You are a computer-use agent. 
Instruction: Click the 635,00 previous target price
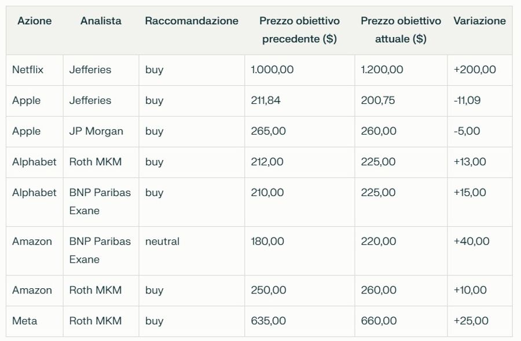coord(268,321)
